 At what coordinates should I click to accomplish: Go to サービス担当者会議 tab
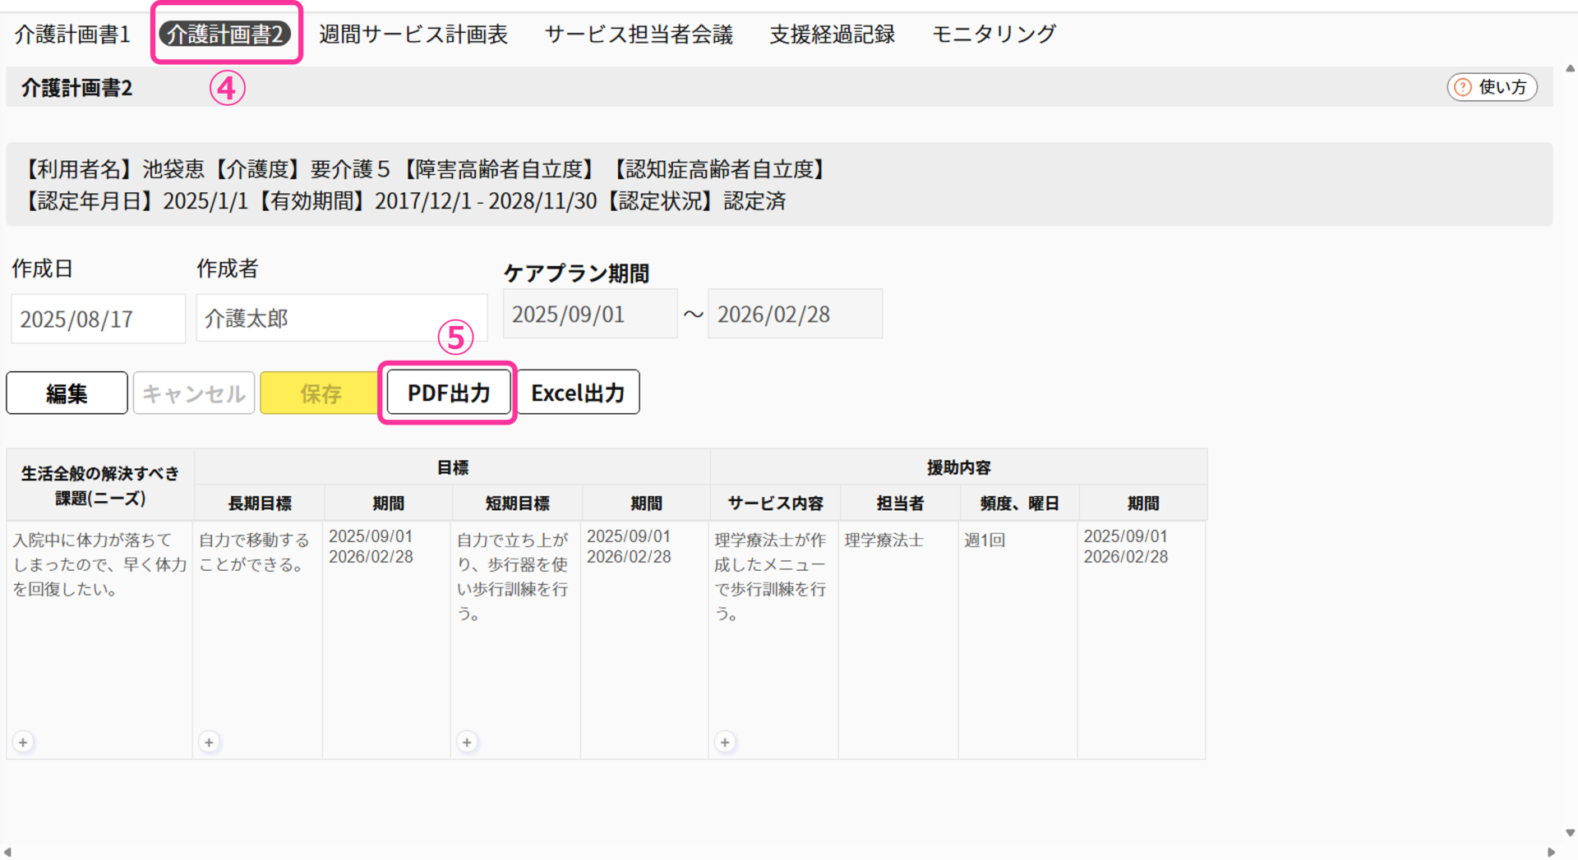click(x=639, y=34)
